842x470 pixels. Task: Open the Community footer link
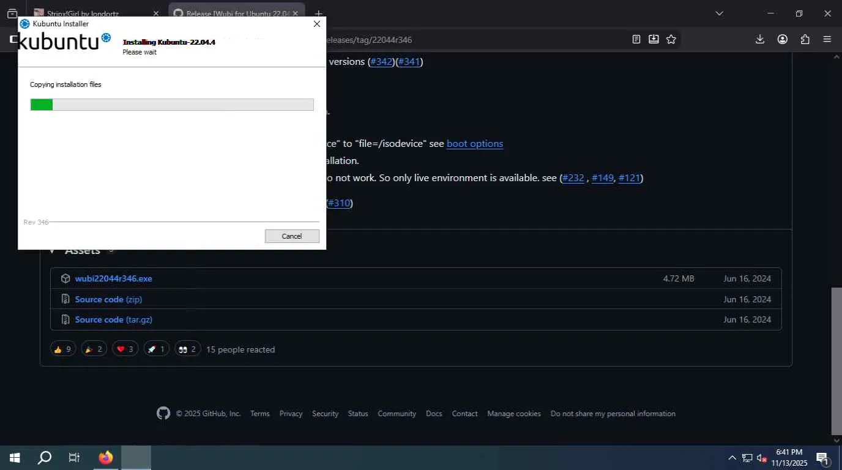(x=397, y=414)
